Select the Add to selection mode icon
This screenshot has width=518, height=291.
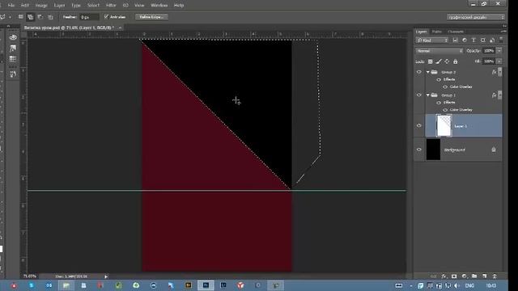[x=31, y=17]
